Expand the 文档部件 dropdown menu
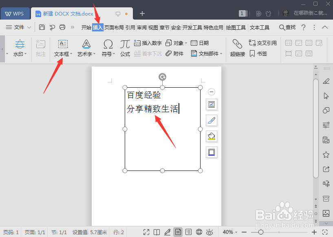Viewport: 333px width, 237px height. (220, 53)
